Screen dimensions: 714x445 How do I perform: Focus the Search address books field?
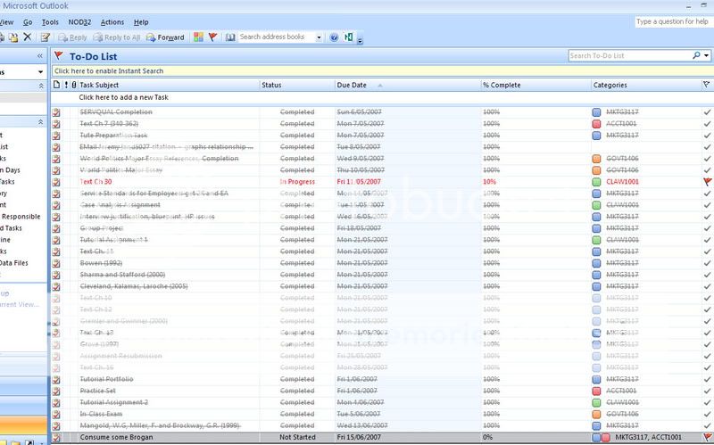coord(277,37)
